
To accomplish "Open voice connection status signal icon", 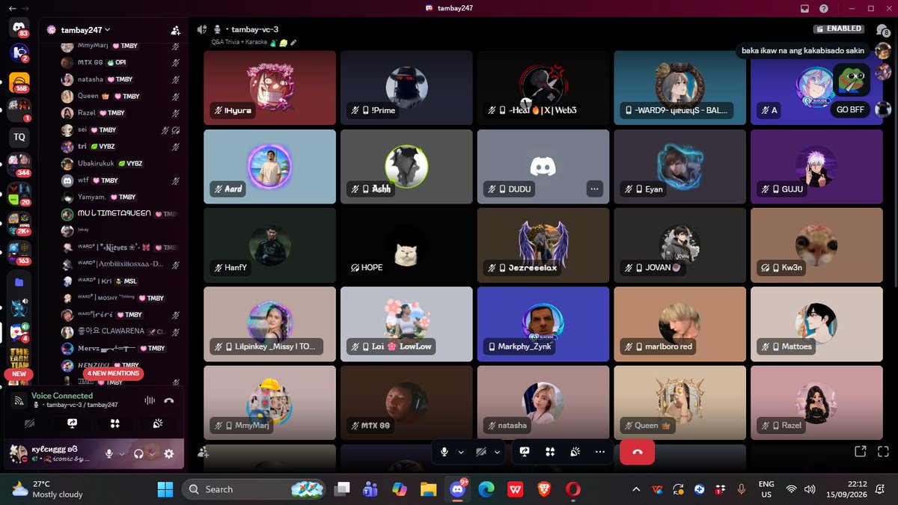I will tap(19, 400).
